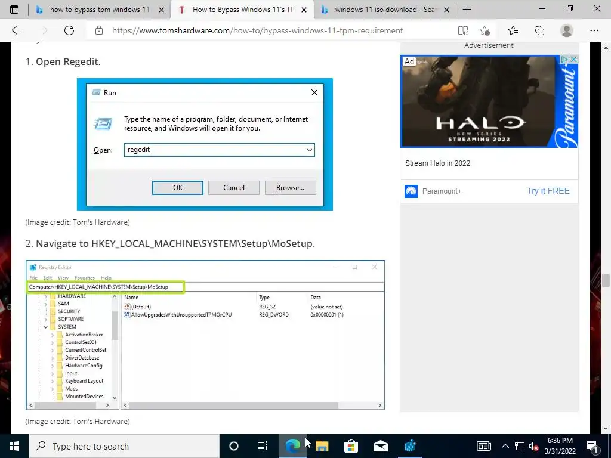Click the tomshardware.com address bar URL
611x458 pixels.
(257, 30)
